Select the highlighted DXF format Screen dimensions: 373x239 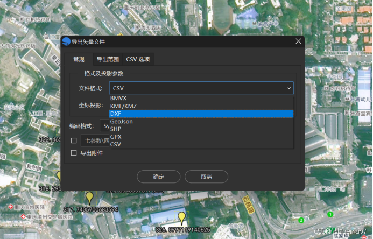201,114
